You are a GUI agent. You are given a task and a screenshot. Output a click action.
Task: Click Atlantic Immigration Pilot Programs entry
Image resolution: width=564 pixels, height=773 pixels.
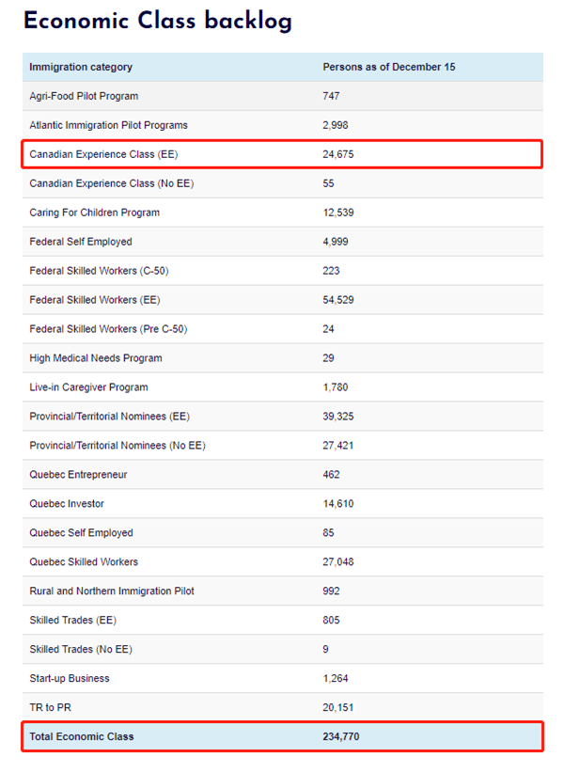pos(108,125)
